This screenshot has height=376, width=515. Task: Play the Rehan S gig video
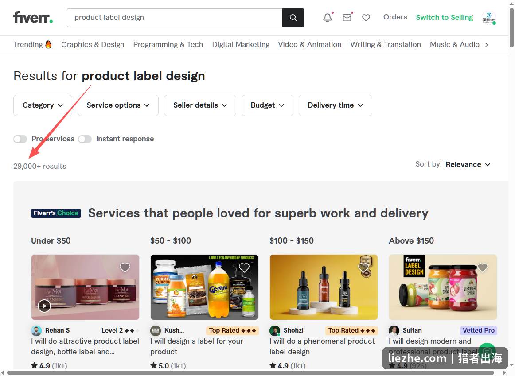(x=44, y=306)
